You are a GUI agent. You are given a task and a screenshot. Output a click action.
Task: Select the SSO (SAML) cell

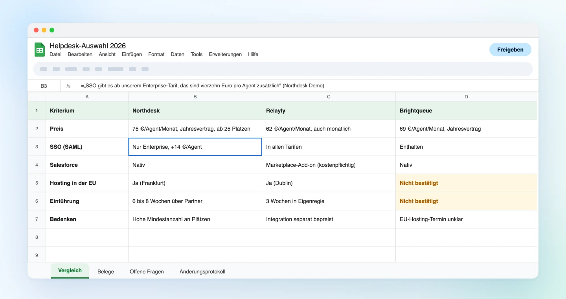[87, 147]
